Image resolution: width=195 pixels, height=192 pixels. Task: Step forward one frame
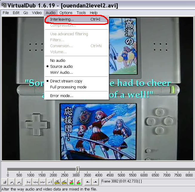tap(43, 182)
